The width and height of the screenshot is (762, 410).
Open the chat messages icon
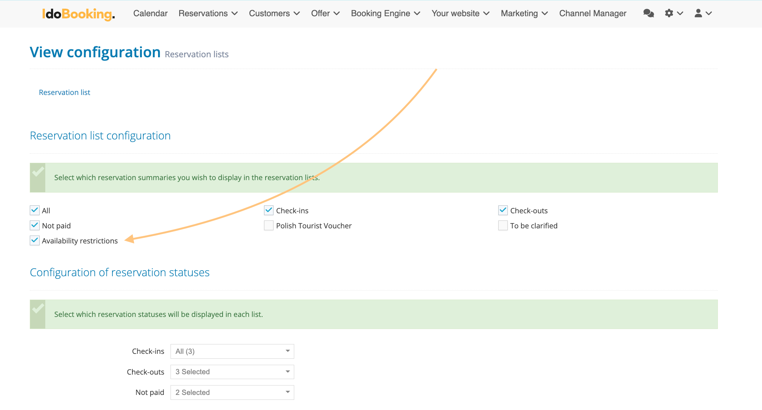(648, 14)
